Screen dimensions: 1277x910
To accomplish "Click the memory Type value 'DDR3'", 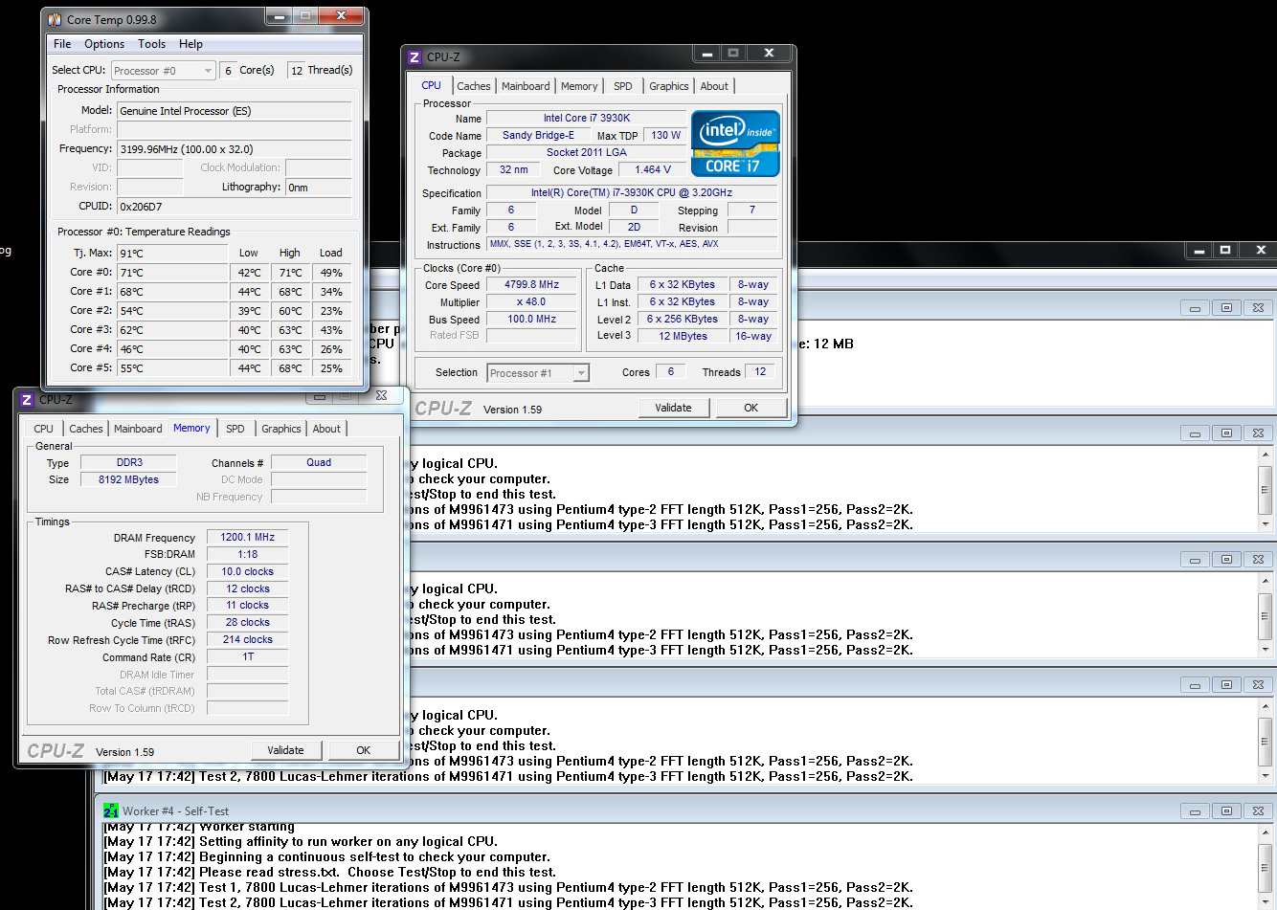I will pyautogui.click(x=129, y=463).
